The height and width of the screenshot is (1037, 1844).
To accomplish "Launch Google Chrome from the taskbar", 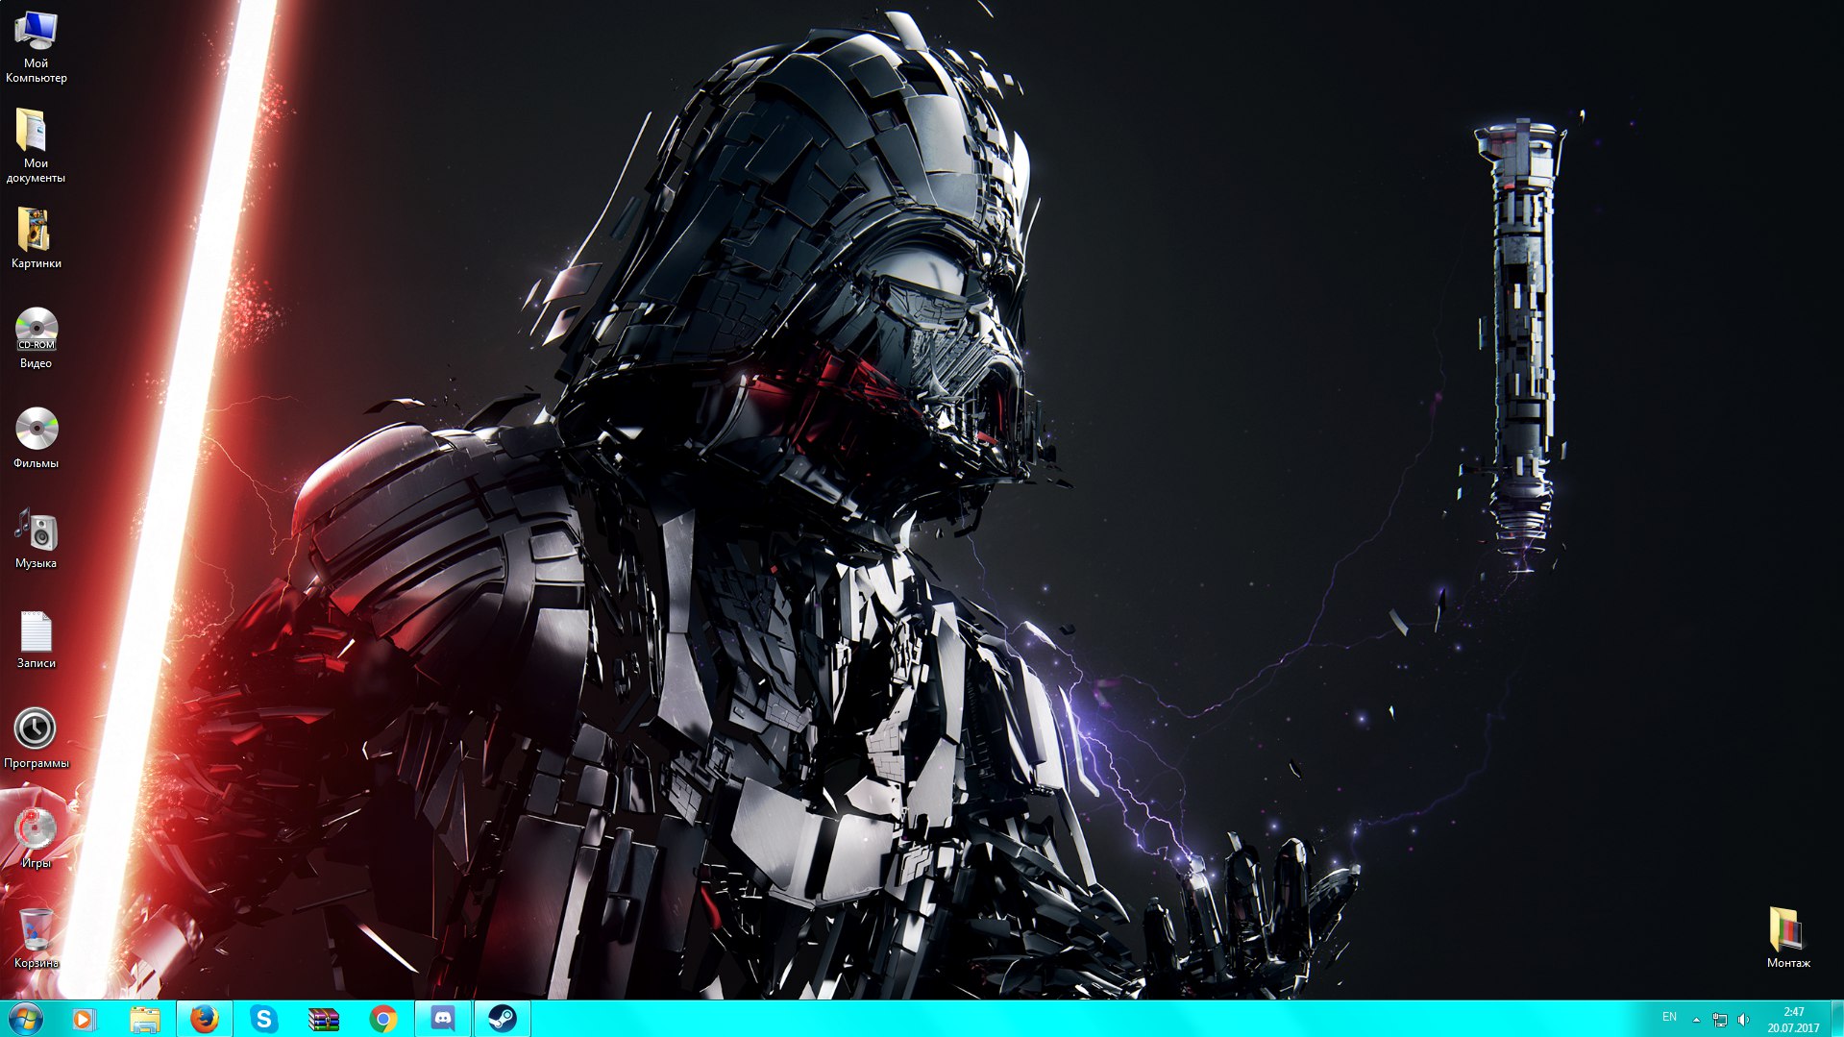I will point(382,1019).
